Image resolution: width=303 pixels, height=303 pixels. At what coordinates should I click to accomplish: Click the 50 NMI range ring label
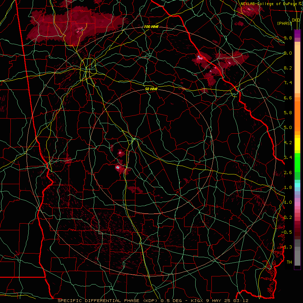point(151,89)
